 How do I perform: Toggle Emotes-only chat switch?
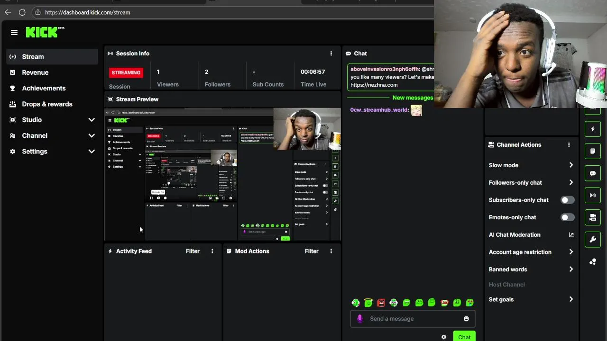(x=567, y=217)
